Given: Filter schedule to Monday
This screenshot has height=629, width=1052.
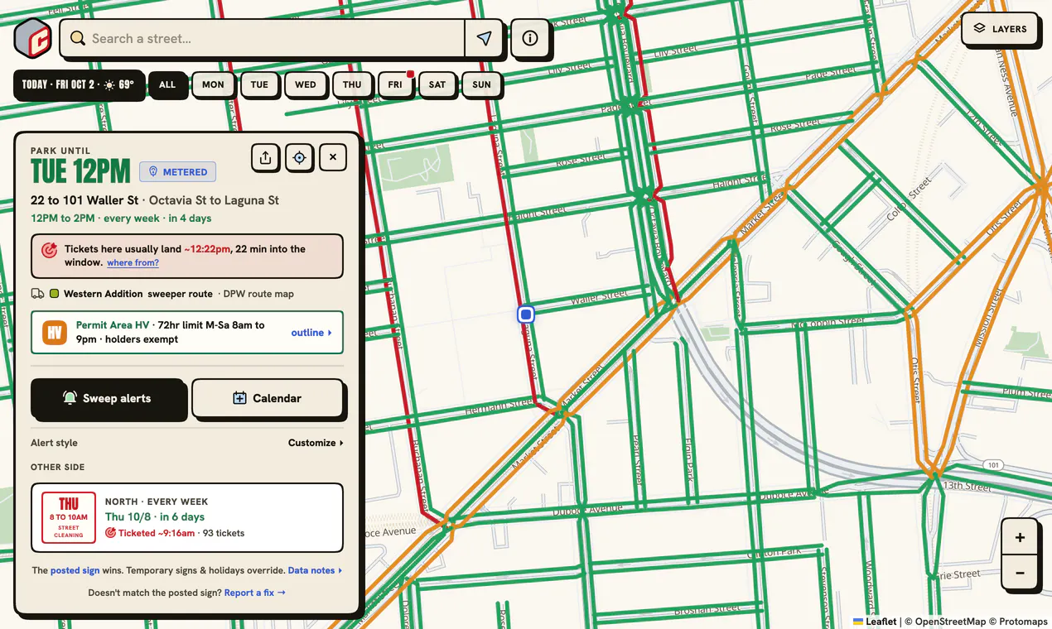Looking at the screenshot, I should (213, 84).
